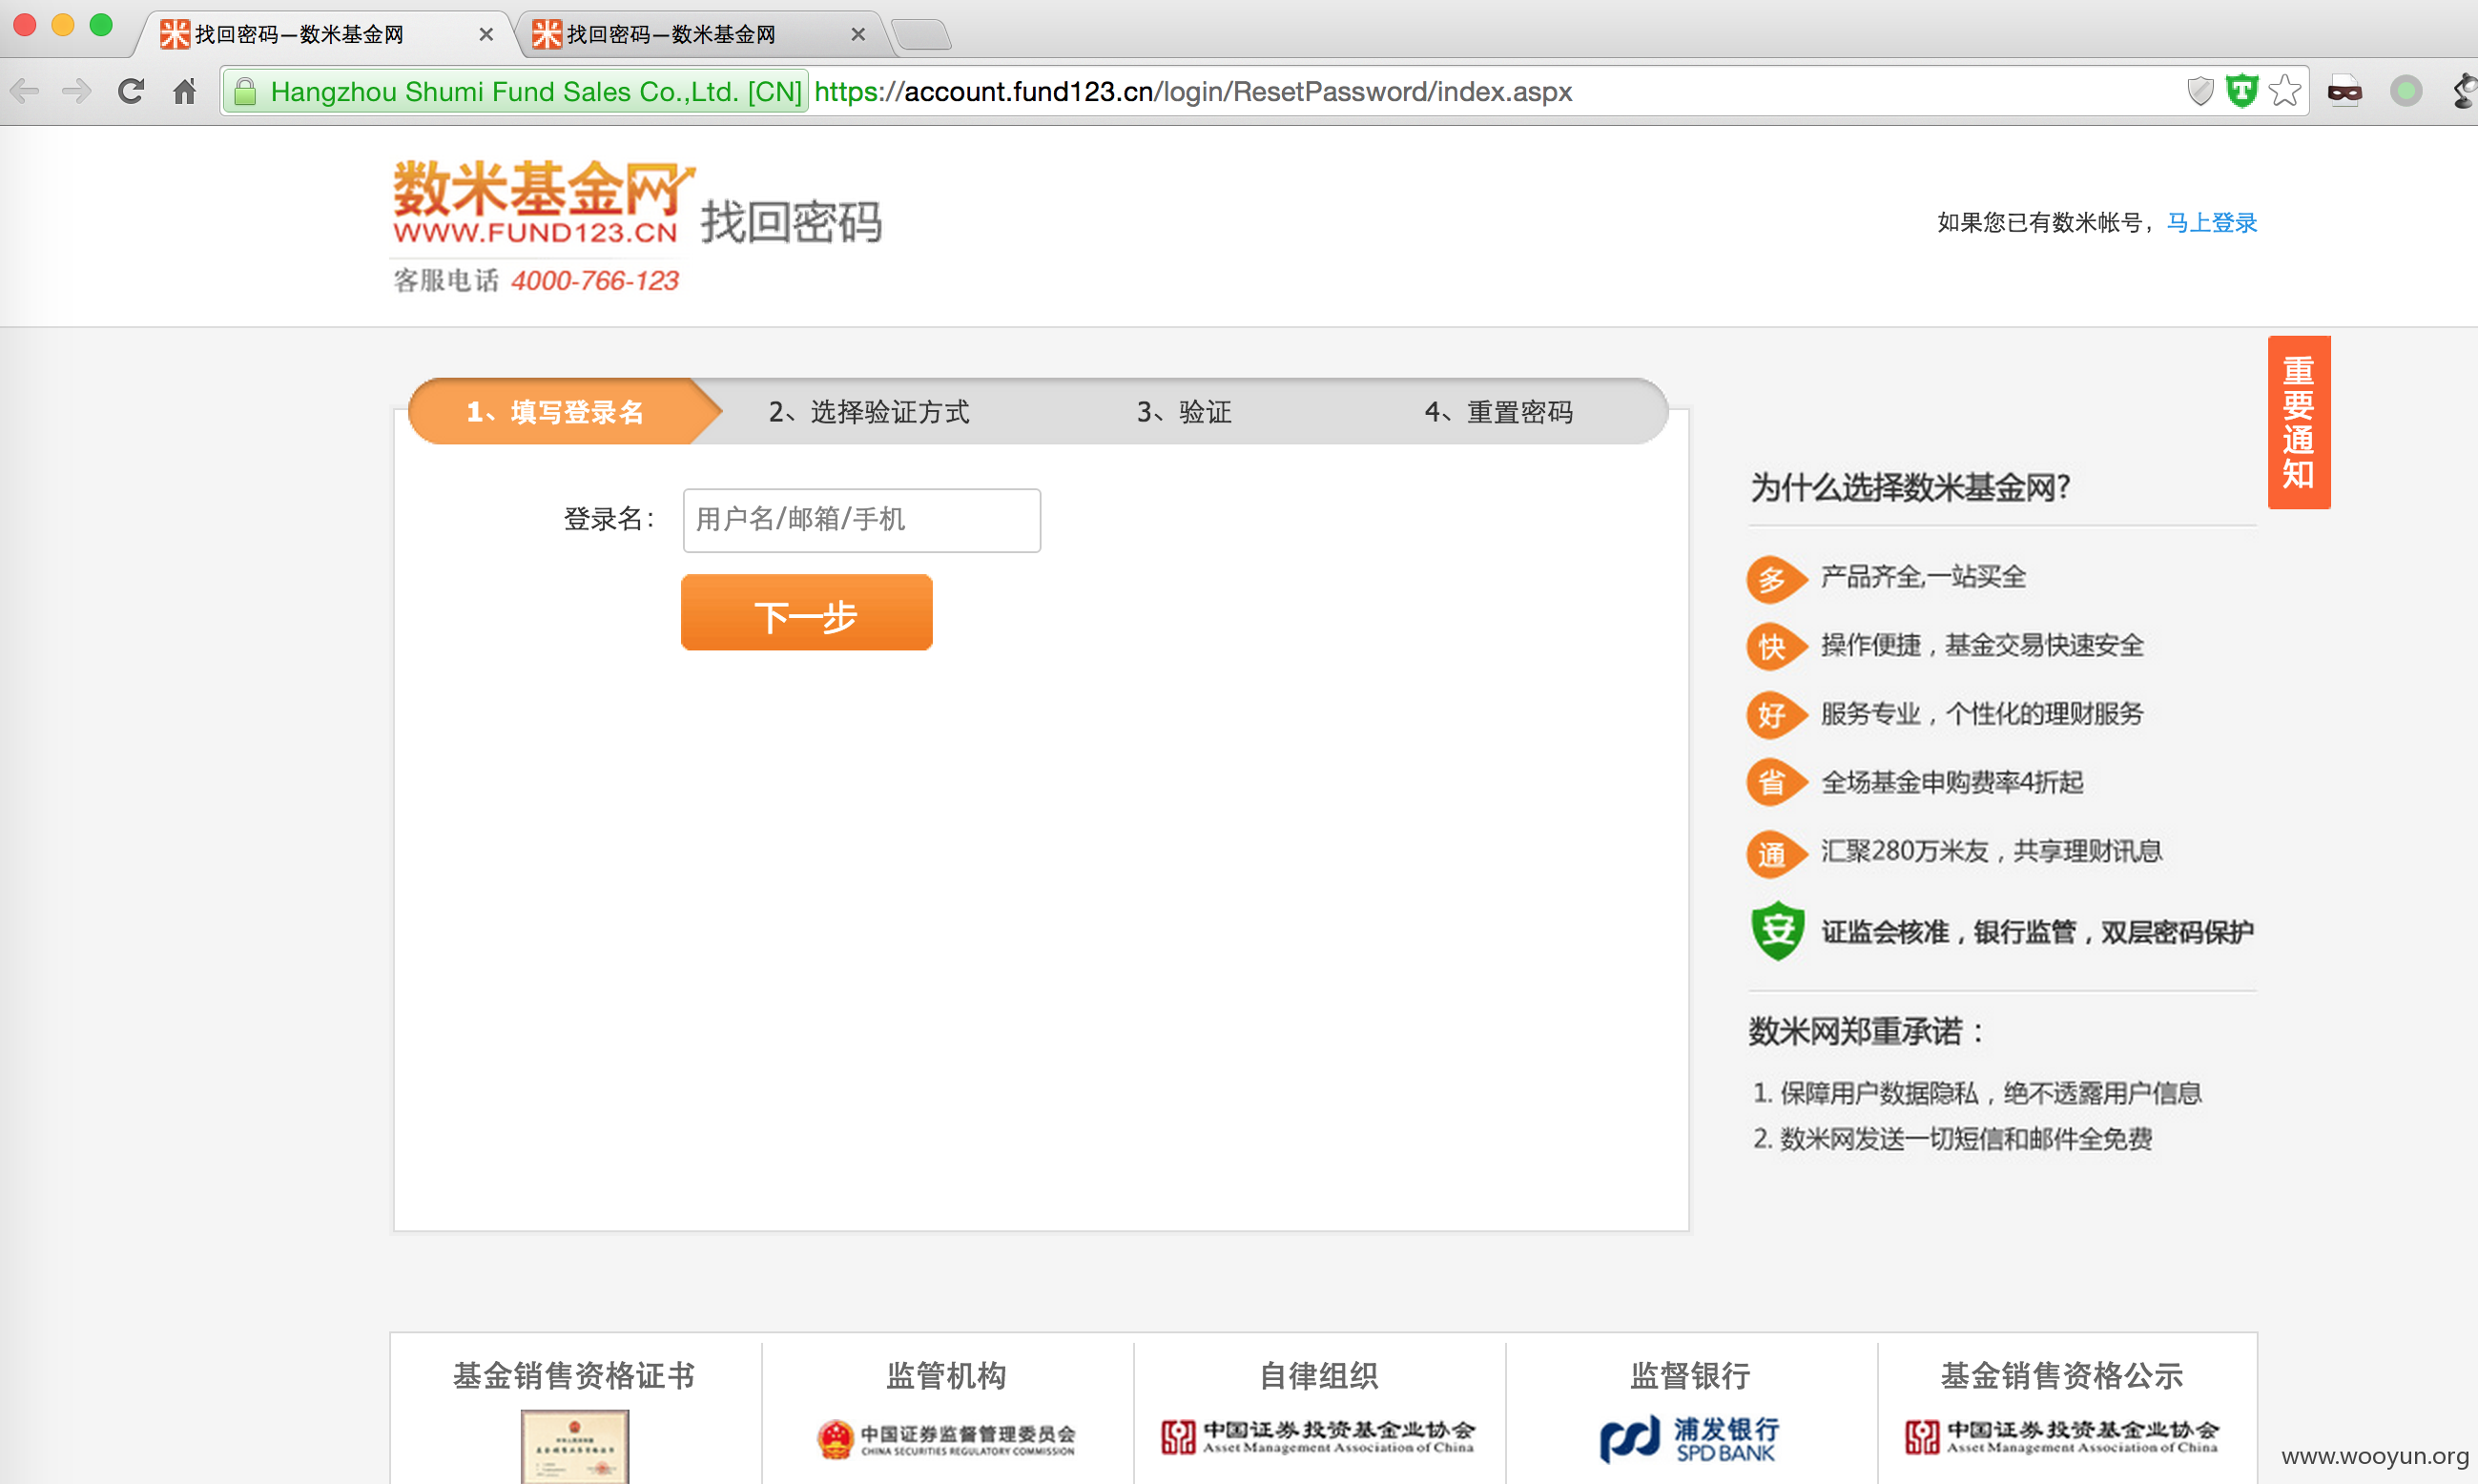Click the 产品齐全,一站买全 text

pos(1923,577)
